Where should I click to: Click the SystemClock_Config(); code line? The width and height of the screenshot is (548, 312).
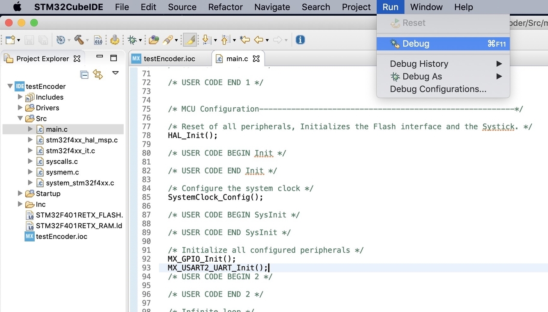[x=215, y=197]
